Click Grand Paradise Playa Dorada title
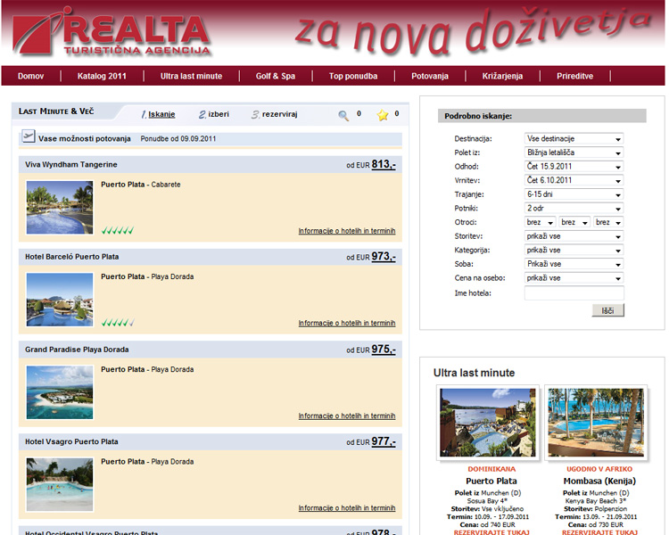 [77, 350]
